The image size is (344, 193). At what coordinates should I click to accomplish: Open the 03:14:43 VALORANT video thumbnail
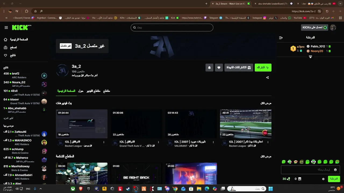point(191,124)
